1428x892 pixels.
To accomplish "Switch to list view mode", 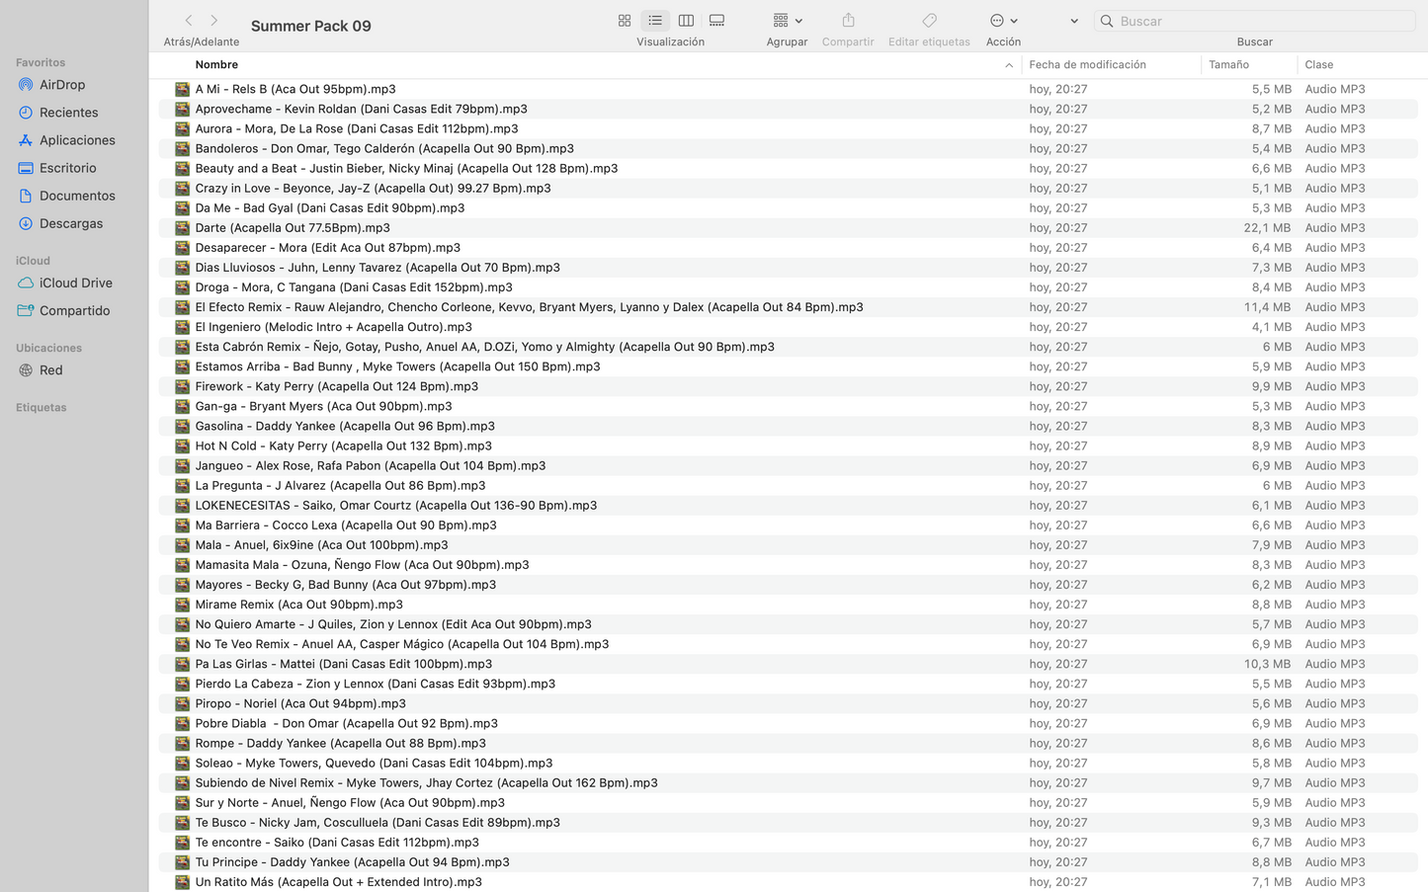I will pos(655,21).
